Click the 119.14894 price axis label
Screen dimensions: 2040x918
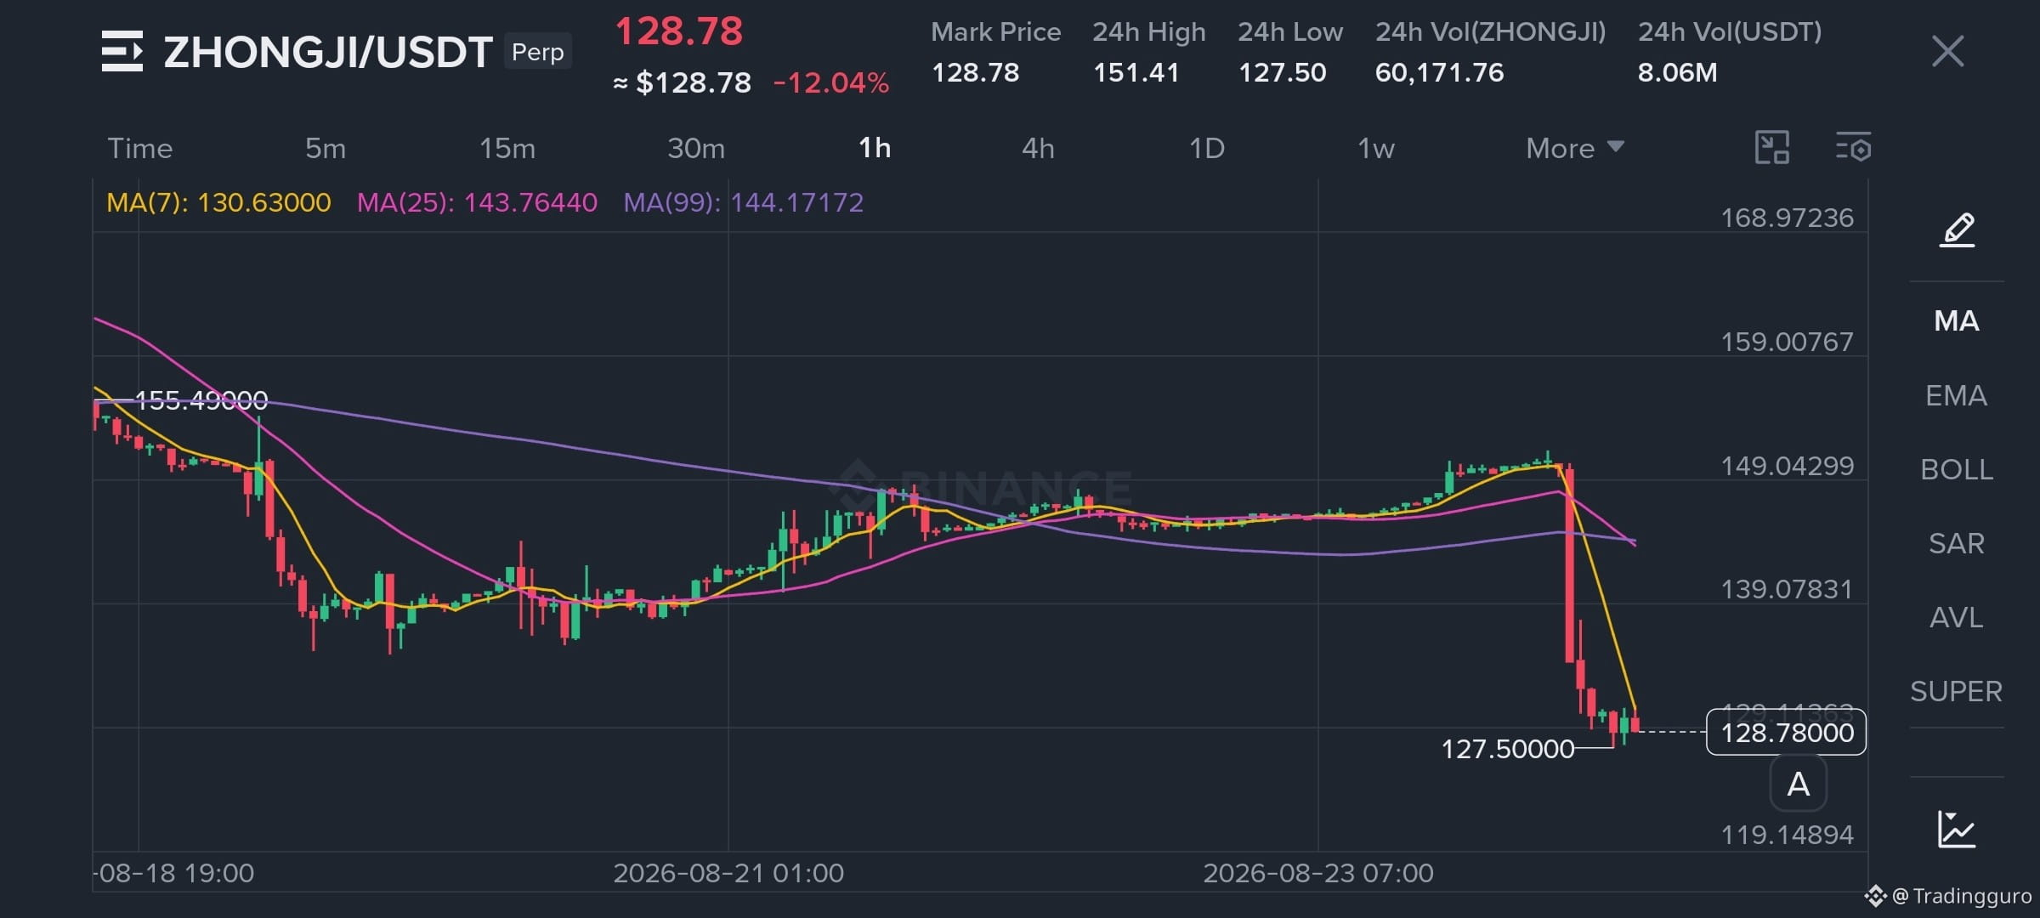[x=1787, y=835]
